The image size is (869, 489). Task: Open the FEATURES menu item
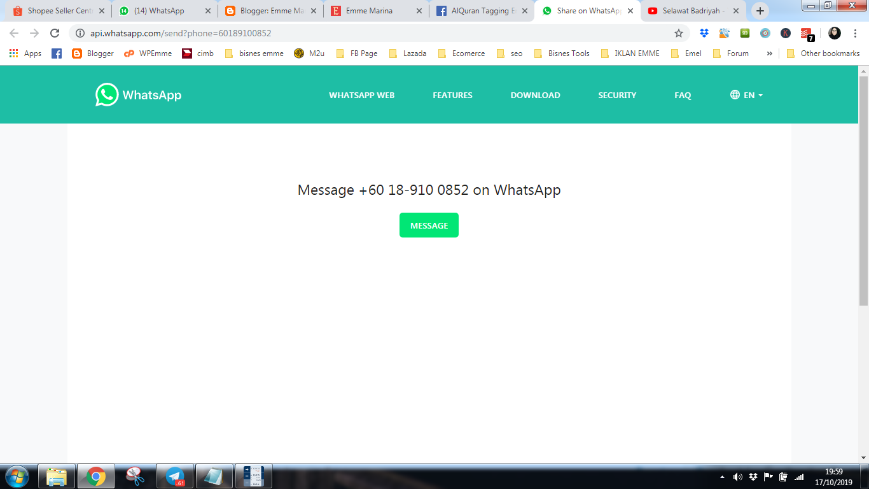click(x=452, y=95)
